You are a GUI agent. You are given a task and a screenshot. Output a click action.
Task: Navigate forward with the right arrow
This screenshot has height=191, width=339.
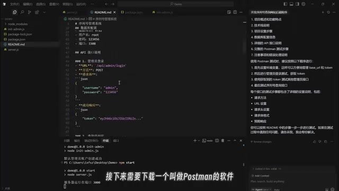(113, 4)
